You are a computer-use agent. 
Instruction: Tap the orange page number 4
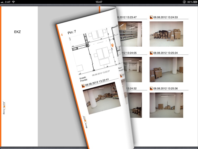coord(62,35)
